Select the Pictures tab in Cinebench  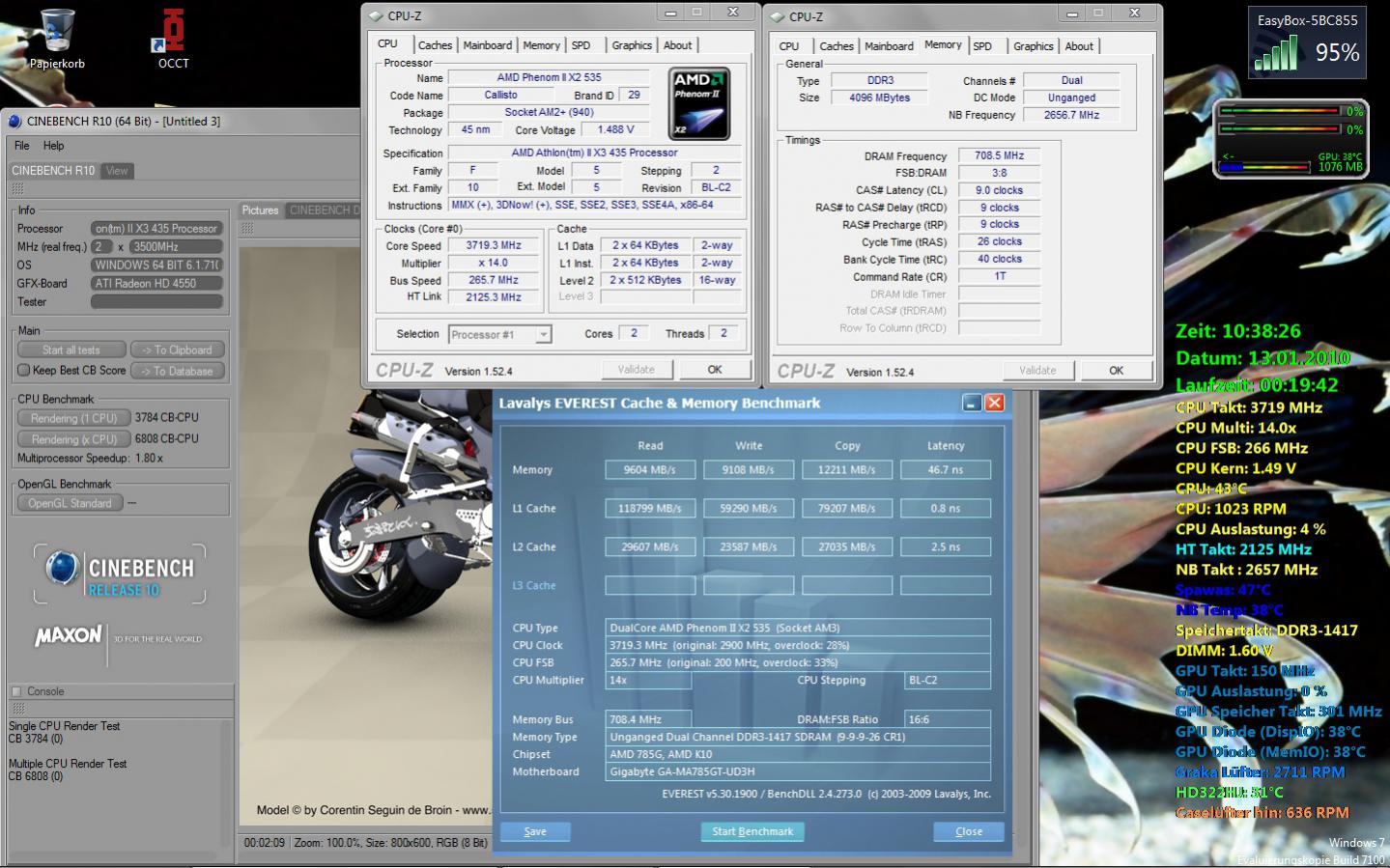coord(260,210)
